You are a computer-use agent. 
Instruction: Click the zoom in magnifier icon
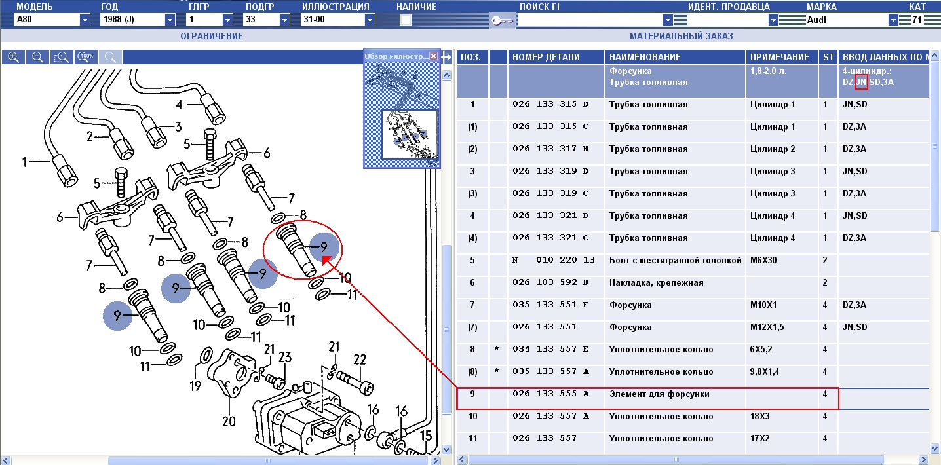click(x=12, y=58)
